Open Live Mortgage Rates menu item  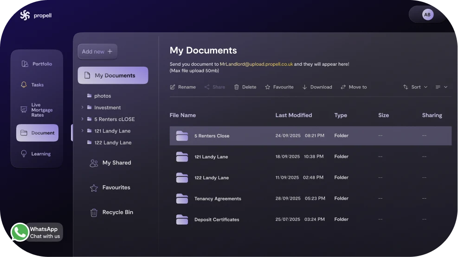pos(37,110)
